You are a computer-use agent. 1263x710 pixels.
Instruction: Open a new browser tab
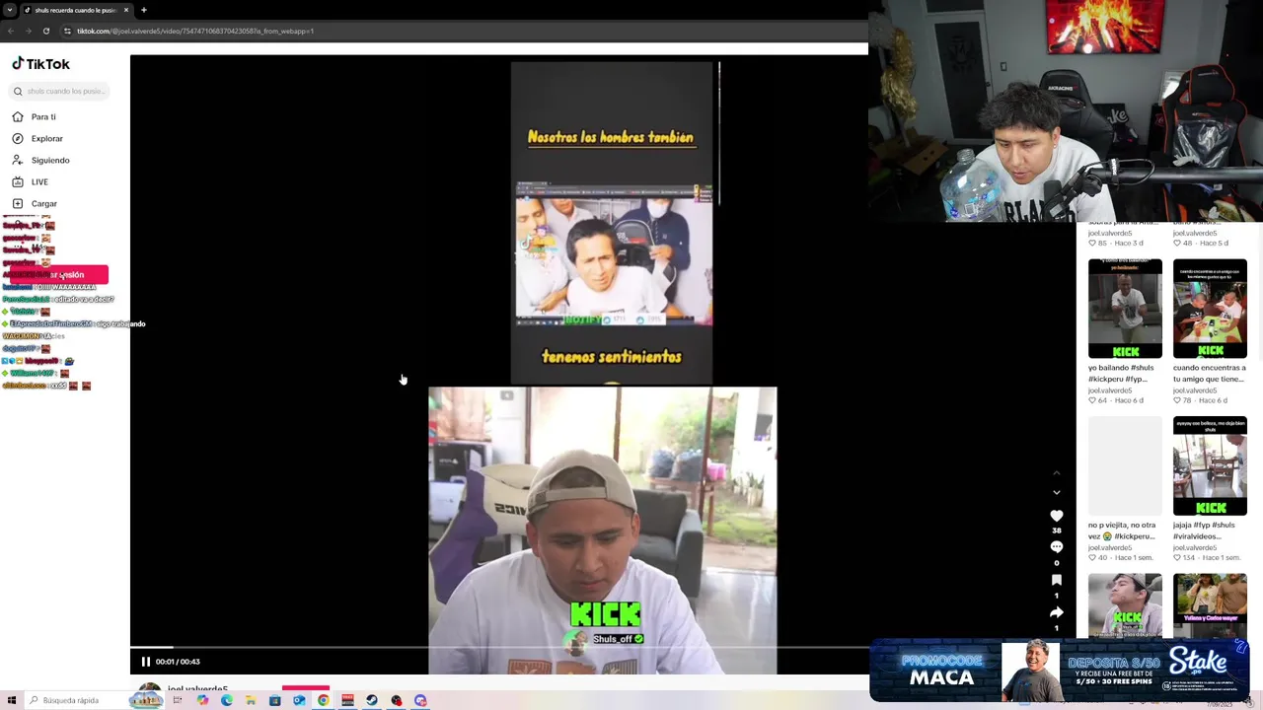point(144,10)
